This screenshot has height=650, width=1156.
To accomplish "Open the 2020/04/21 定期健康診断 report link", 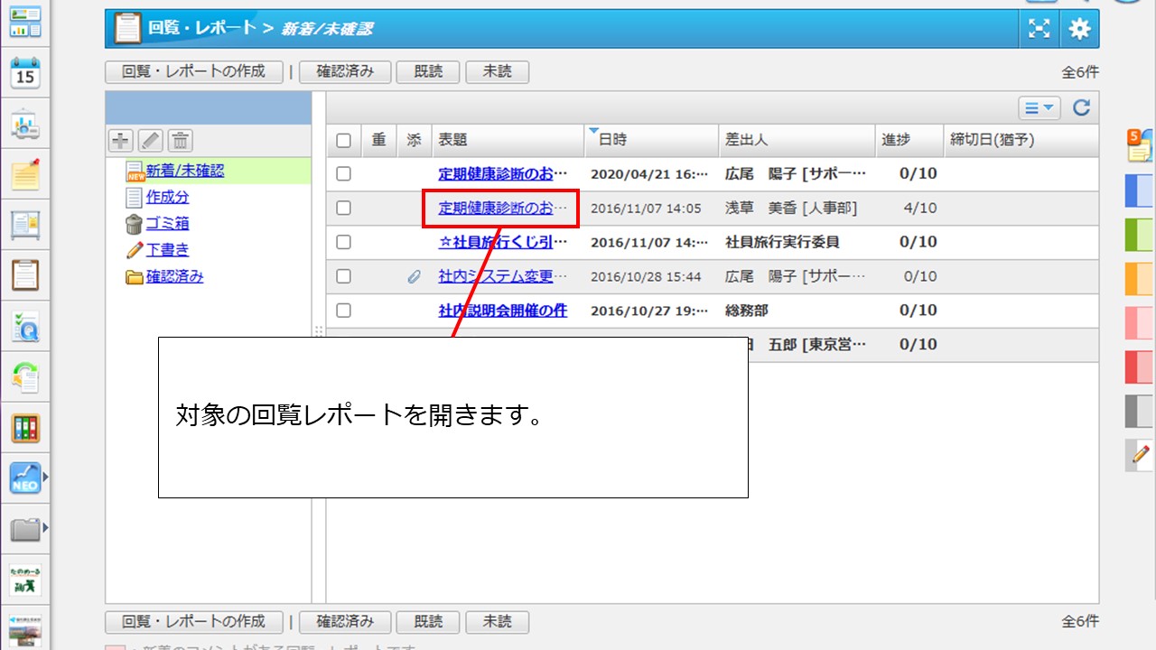I will click(x=503, y=173).
